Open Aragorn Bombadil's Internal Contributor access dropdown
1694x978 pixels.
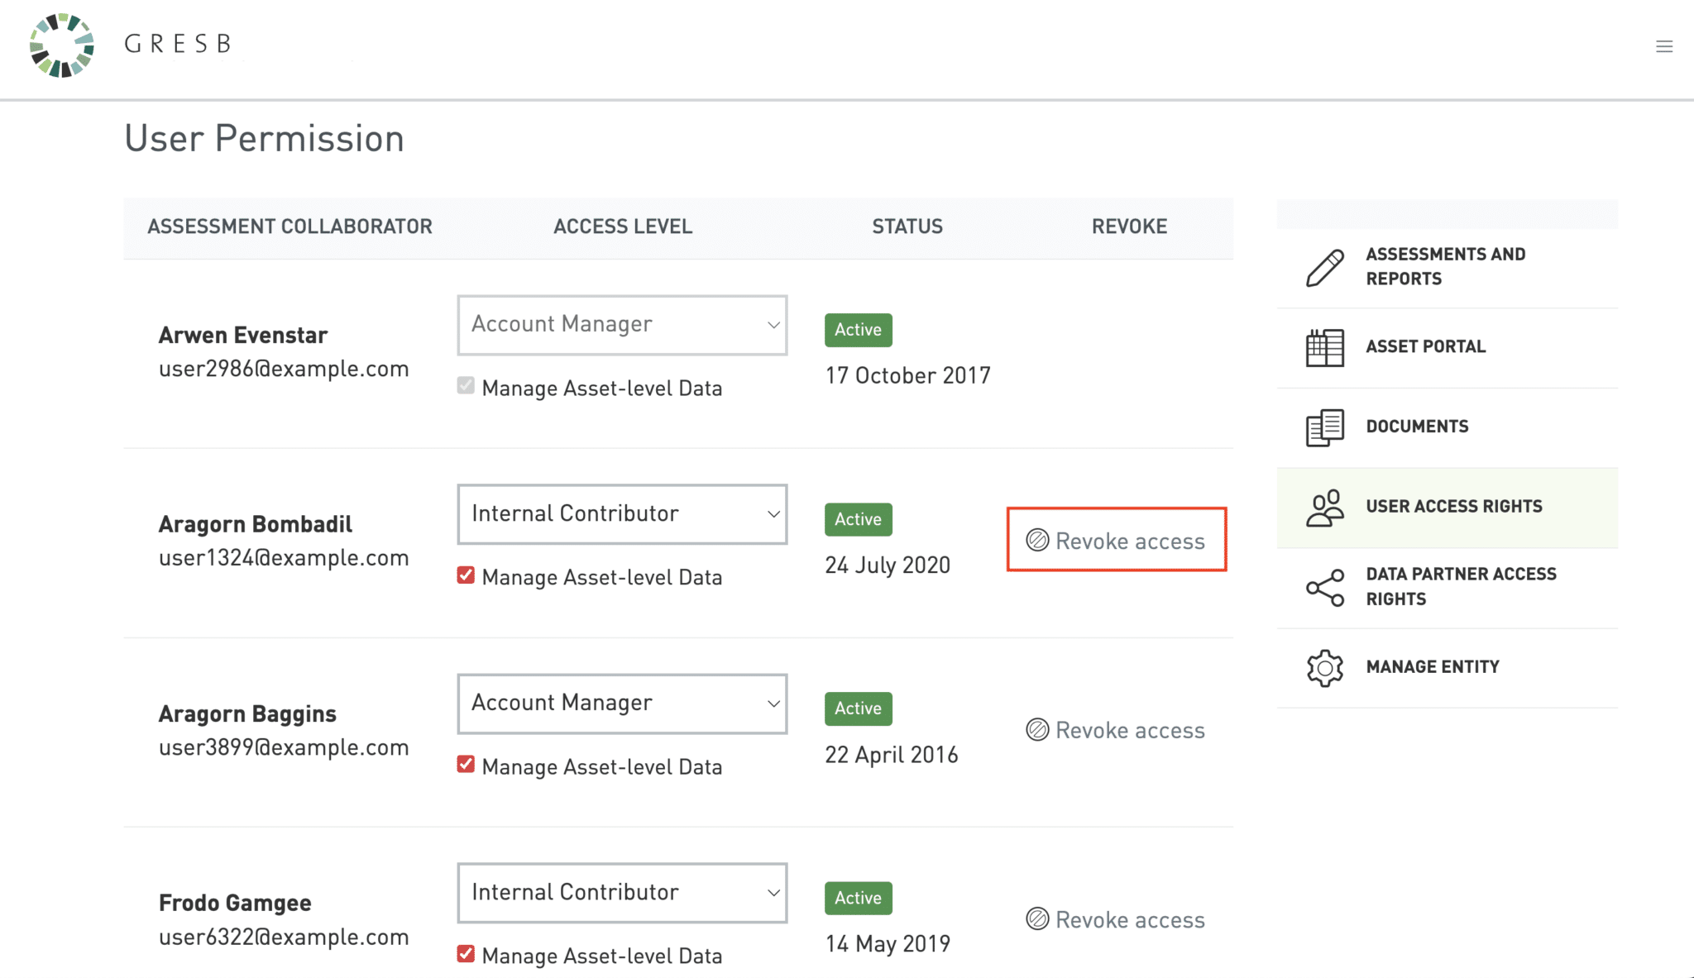pyautogui.click(x=622, y=514)
